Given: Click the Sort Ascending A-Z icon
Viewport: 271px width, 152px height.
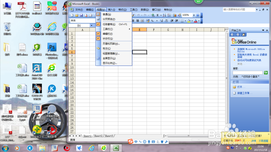Looking at the screenshot, I should click(x=164, y=15).
